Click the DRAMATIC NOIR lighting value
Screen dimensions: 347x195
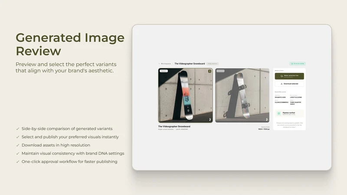point(280,97)
